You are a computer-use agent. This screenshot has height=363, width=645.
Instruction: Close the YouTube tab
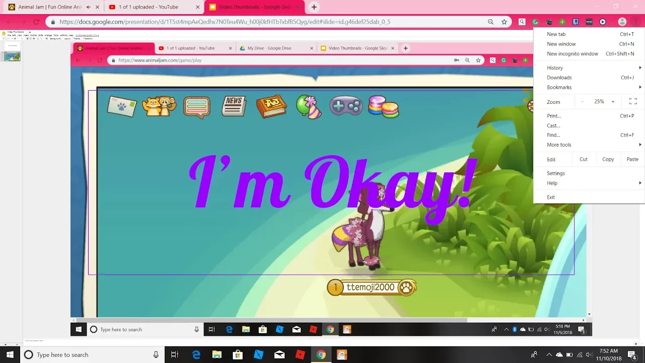point(198,7)
